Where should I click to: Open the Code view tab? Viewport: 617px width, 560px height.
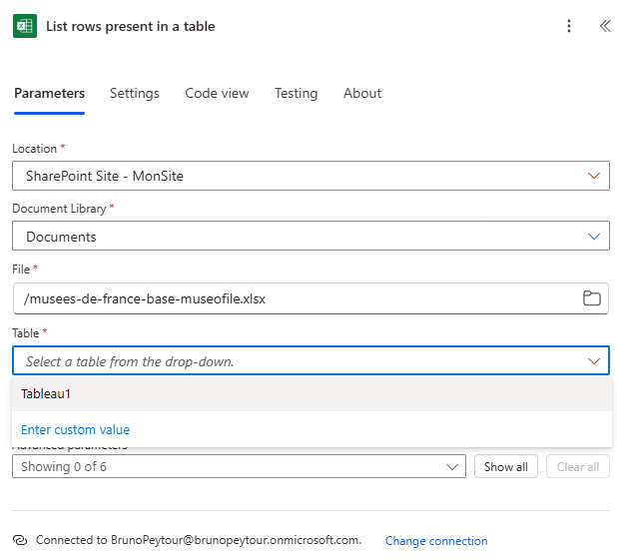pos(217,93)
